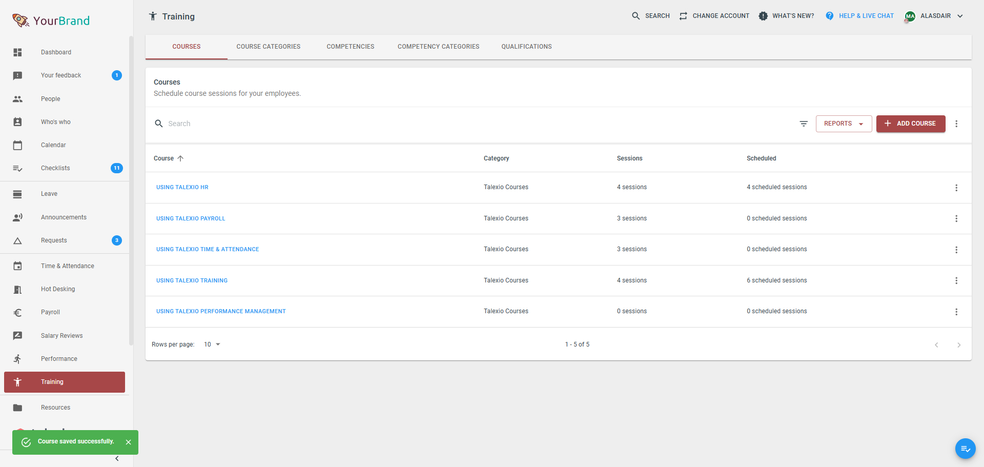The width and height of the screenshot is (984, 467).
Task: Click the Dashboard grid icon in sidebar
Action: point(17,52)
